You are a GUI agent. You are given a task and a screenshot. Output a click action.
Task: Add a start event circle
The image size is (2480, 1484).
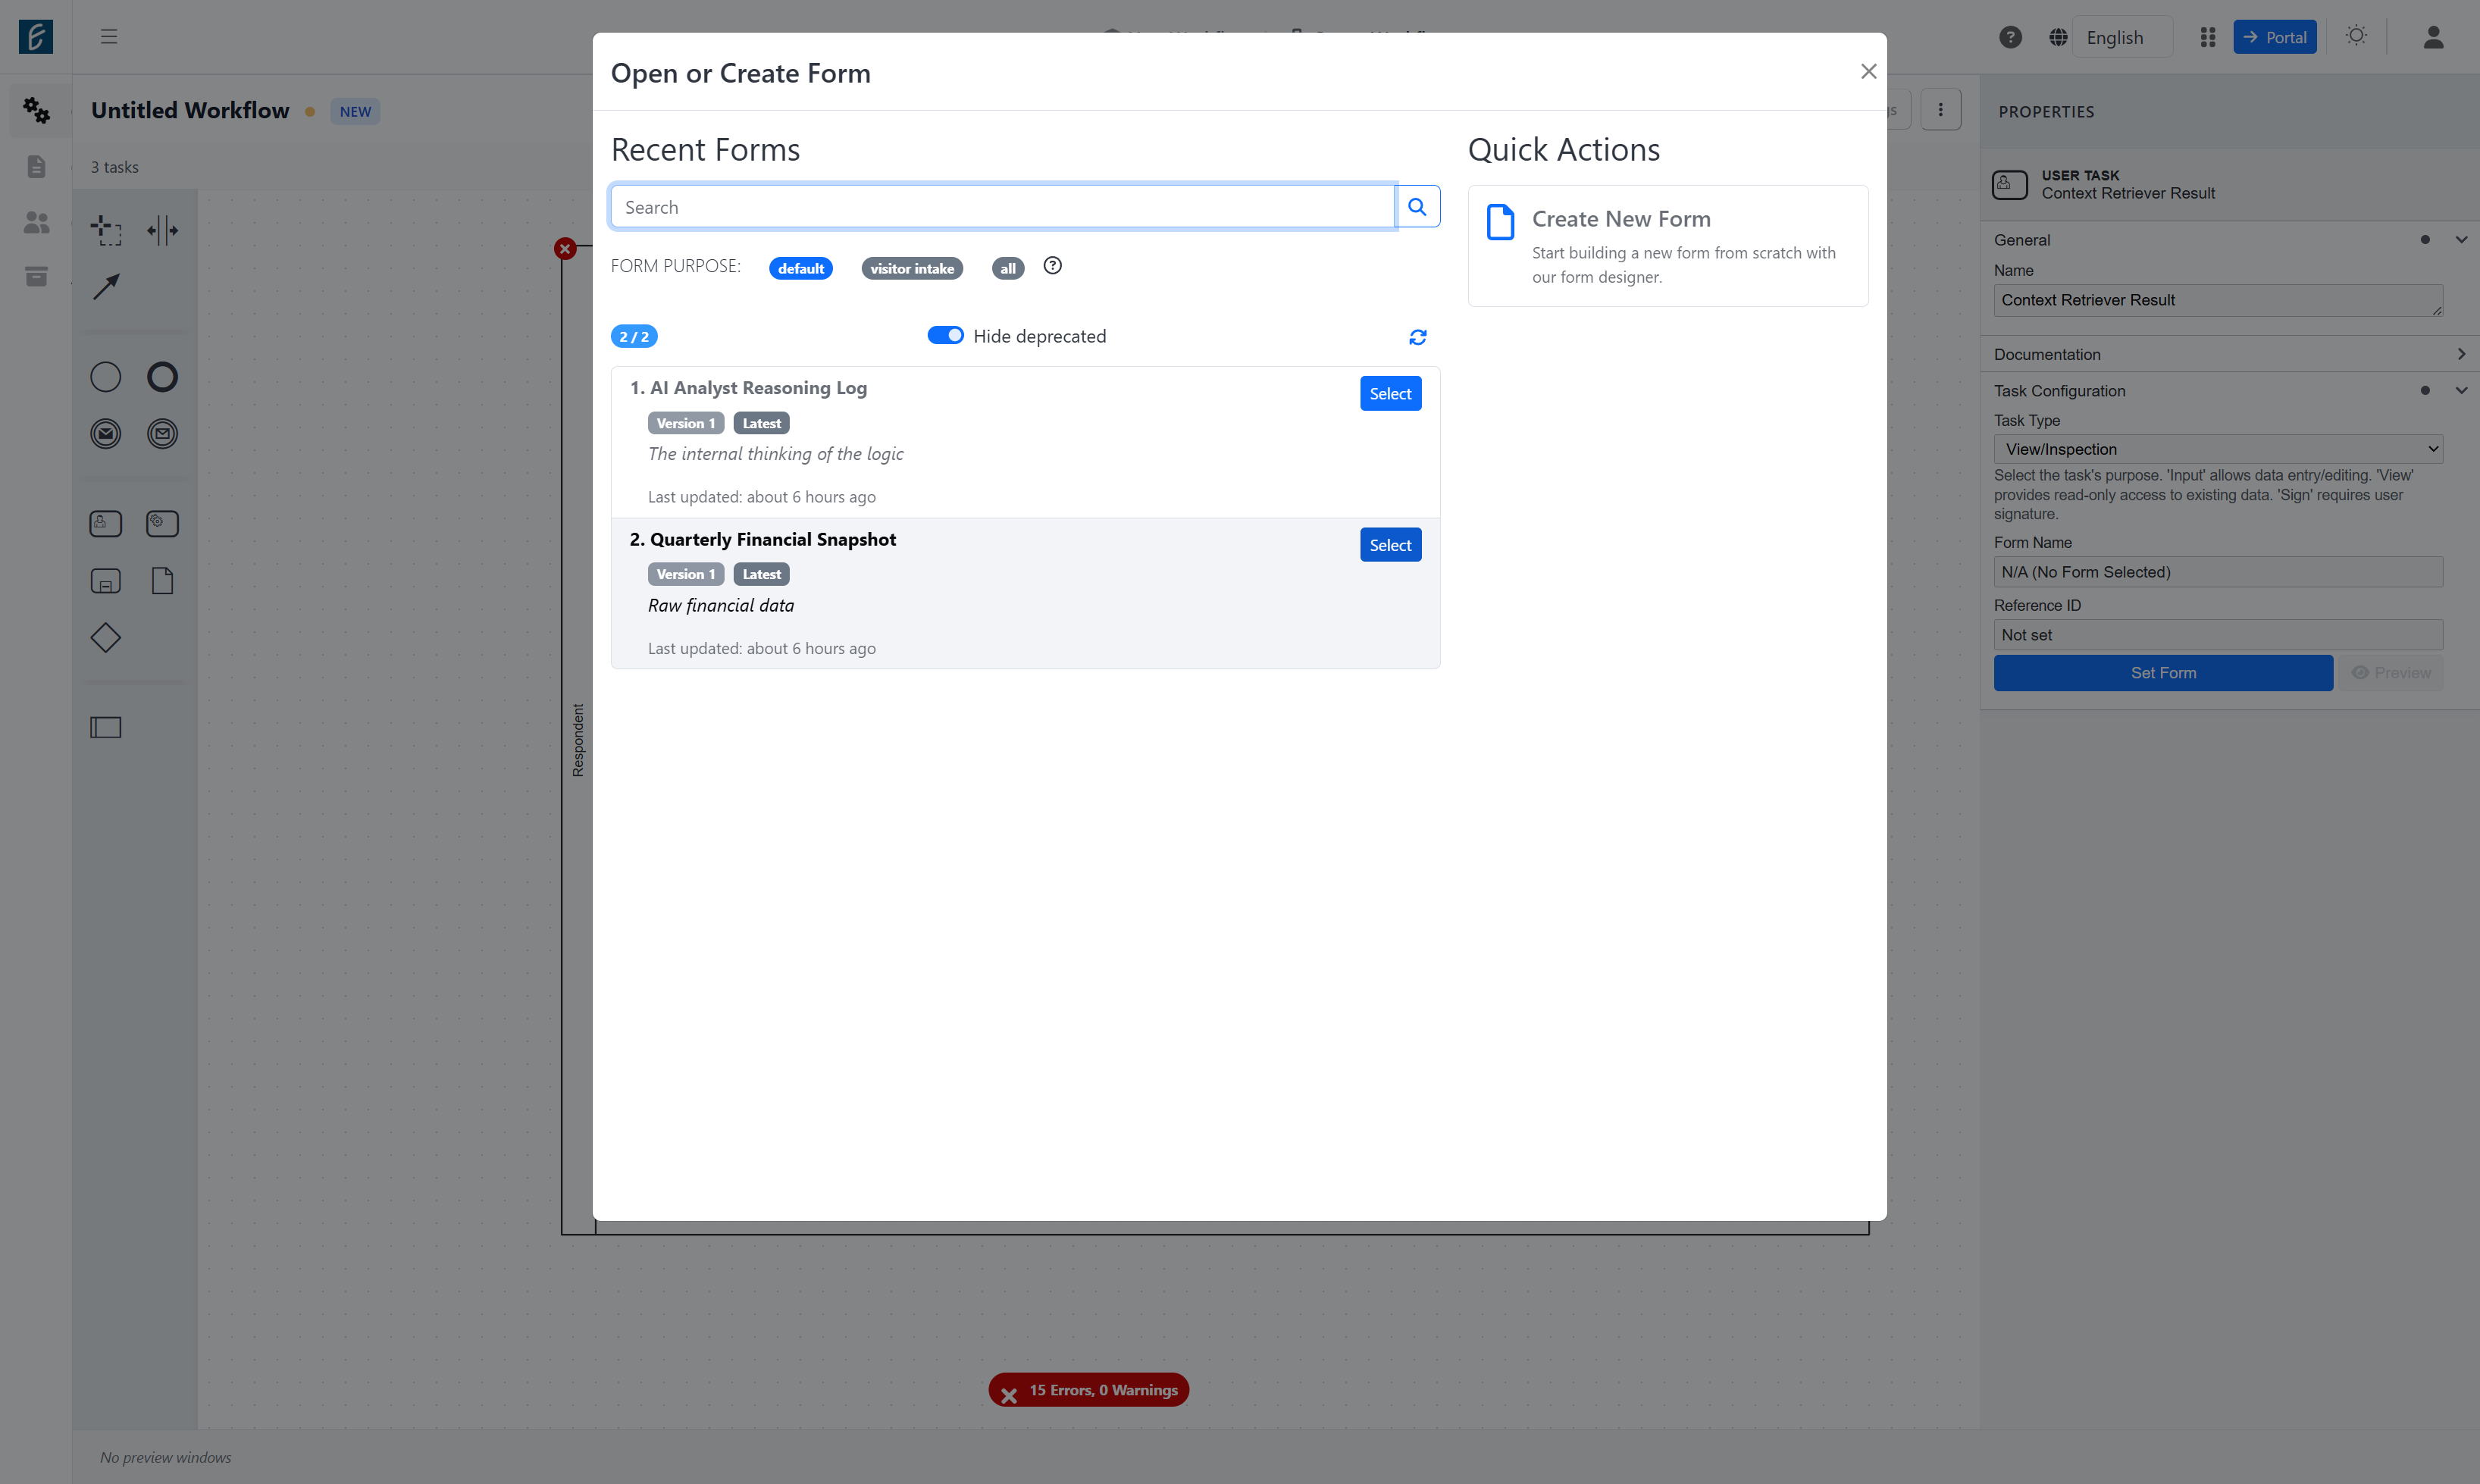tap(106, 377)
